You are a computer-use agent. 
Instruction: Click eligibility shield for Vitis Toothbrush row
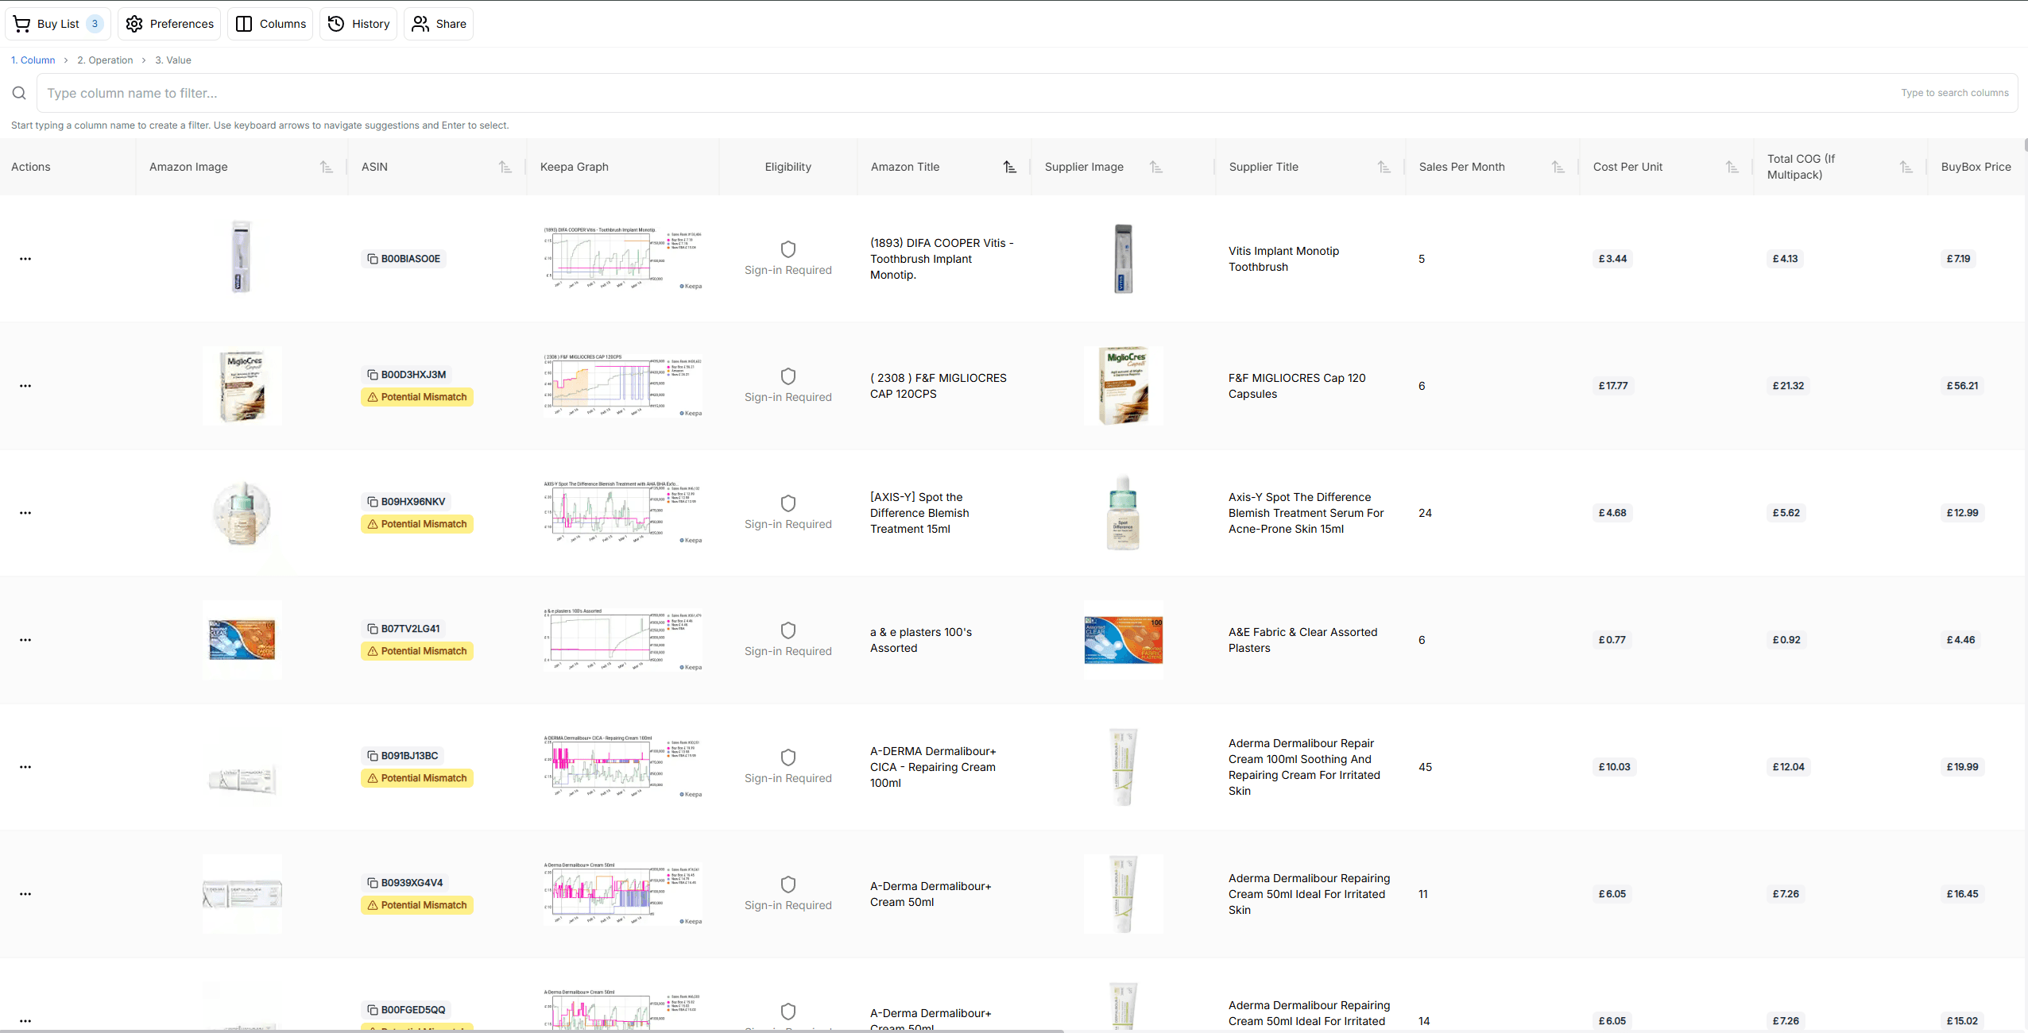pyautogui.click(x=788, y=249)
